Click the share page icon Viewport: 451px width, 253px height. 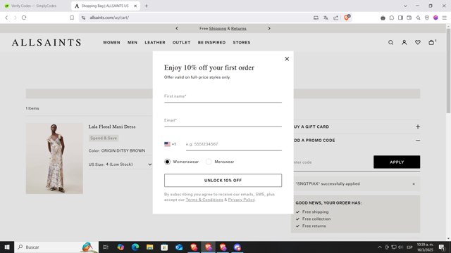(x=335, y=18)
